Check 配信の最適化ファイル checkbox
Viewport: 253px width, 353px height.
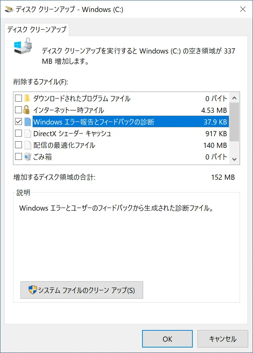[x=18, y=145]
